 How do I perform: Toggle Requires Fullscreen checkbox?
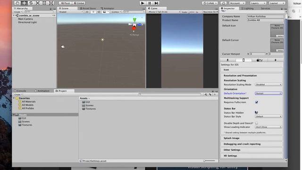[x=257, y=102]
